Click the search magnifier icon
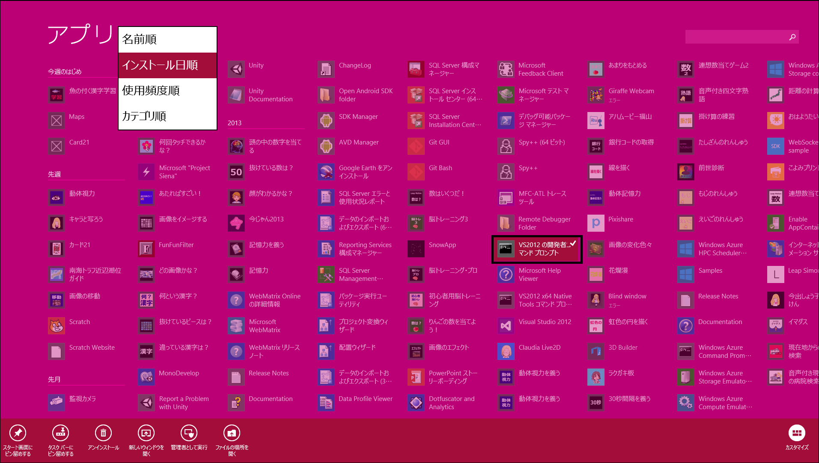Screen dimensions: 819x463 click(x=792, y=37)
